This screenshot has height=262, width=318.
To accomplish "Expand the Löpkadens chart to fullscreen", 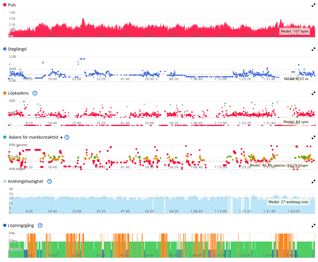I will click(313, 93).
